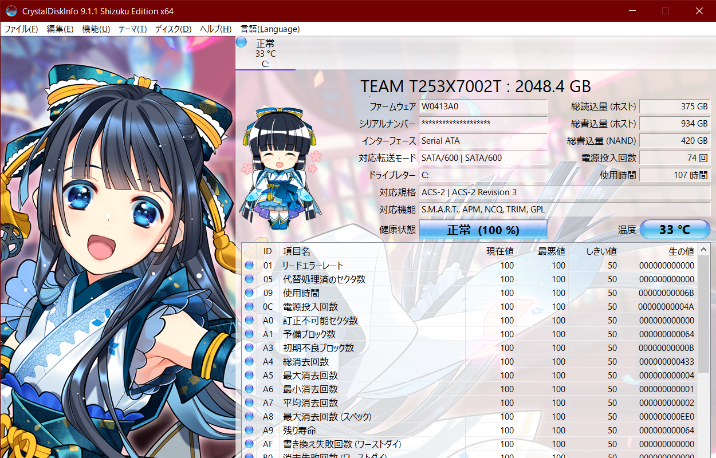Image resolution: width=716 pixels, height=458 pixels.
Task: Open the ファイル(F) menu
Action: point(21,29)
